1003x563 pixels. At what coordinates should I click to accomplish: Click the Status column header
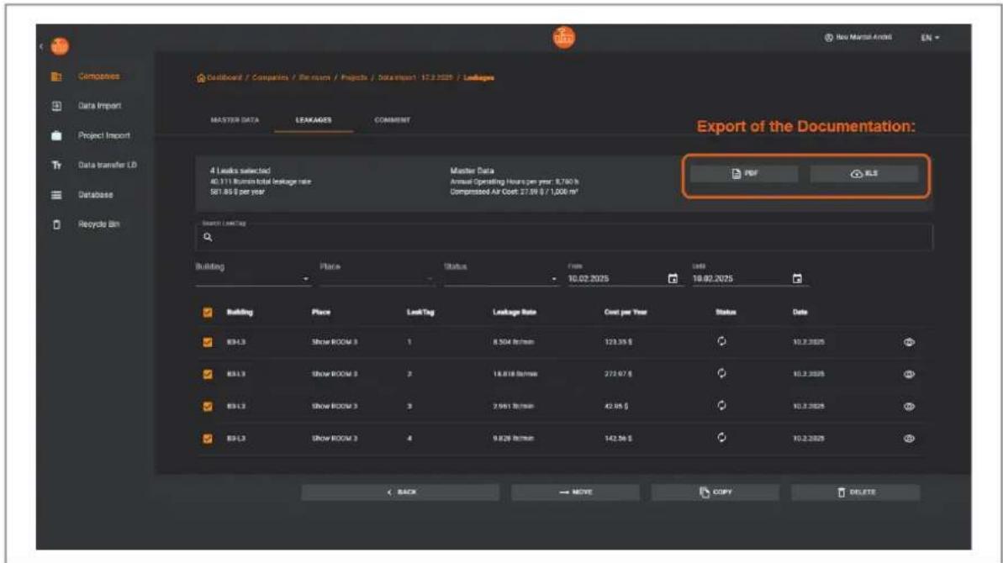click(726, 313)
